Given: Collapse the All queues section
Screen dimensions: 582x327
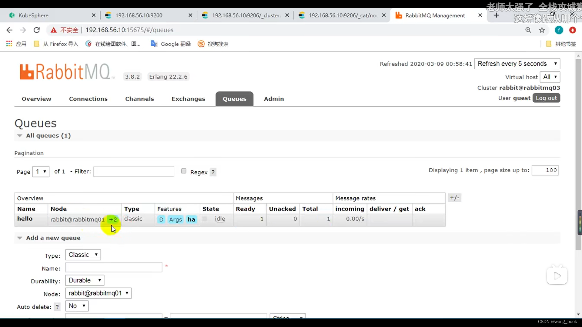Looking at the screenshot, I should click(x=48, y=136).
